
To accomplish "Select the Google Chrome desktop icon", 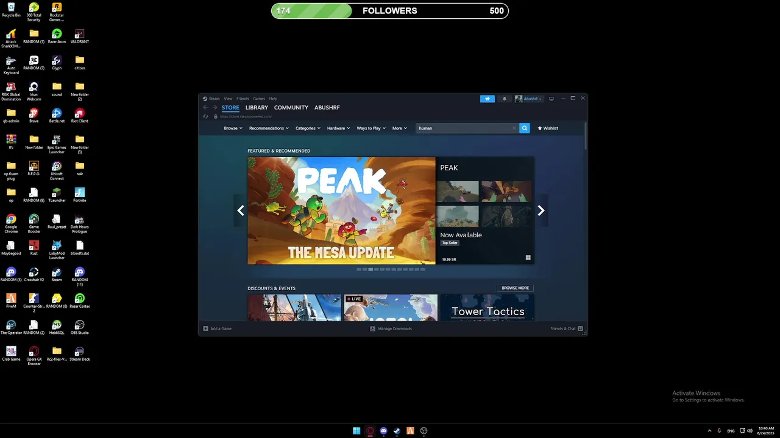I will [11, 223].
